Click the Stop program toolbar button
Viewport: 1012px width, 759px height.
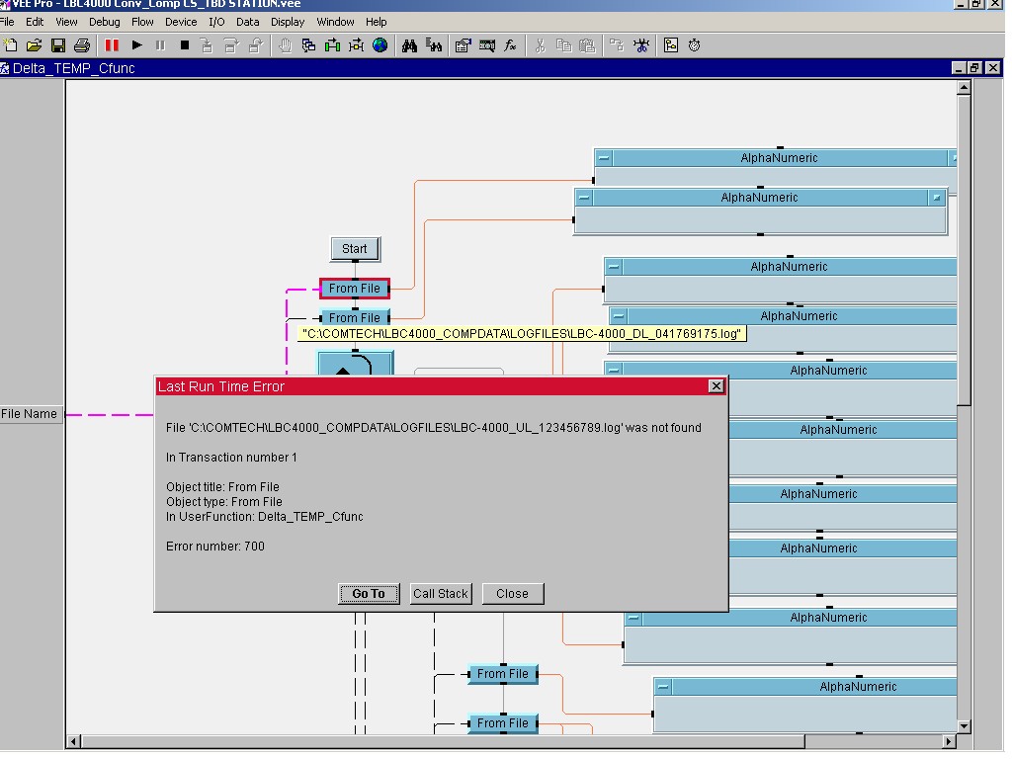pos(184,45)
